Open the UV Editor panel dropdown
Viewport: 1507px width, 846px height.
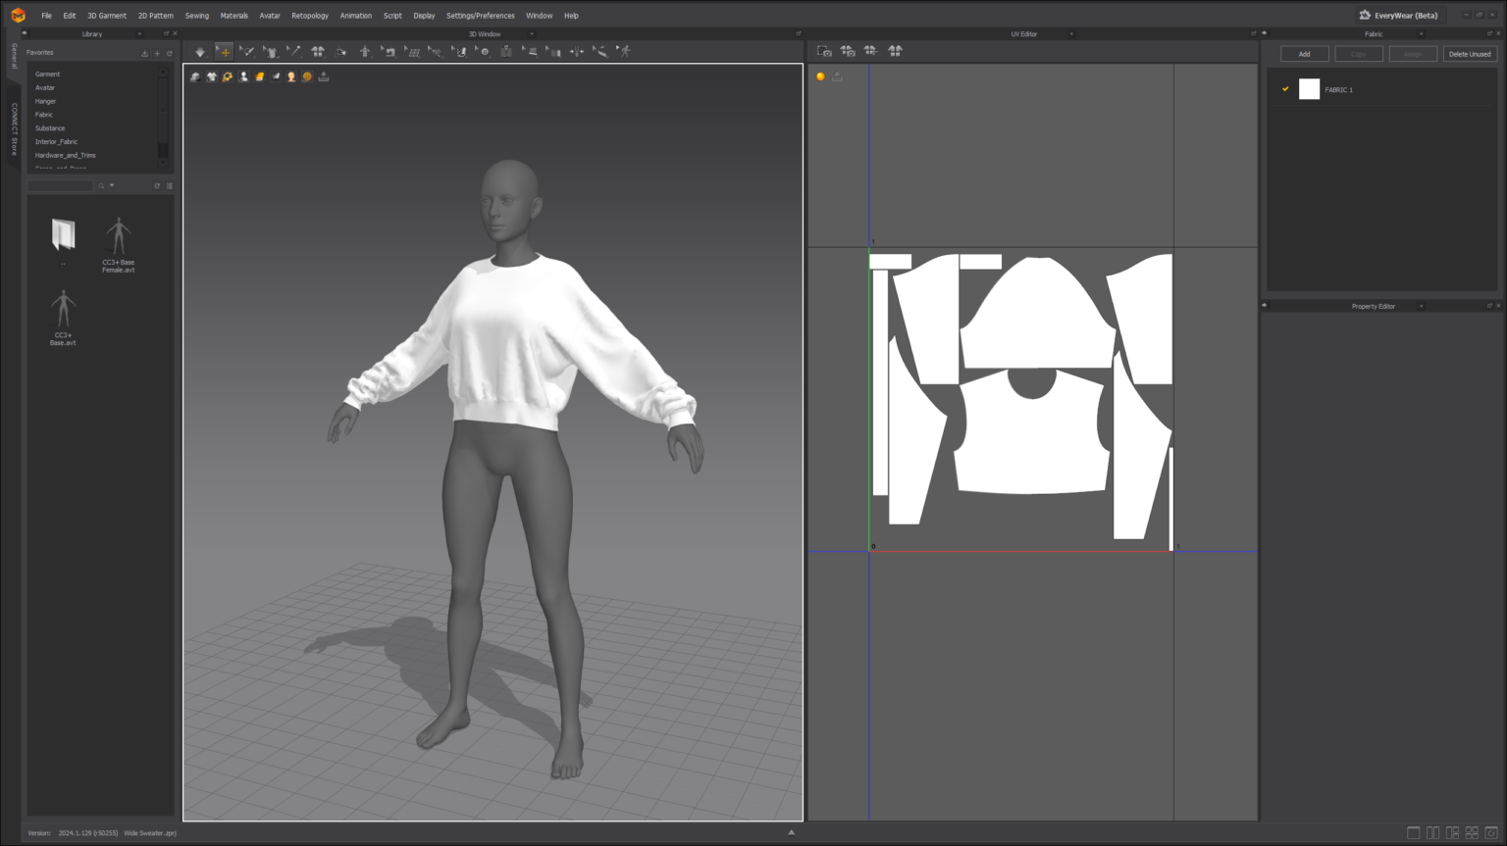(x=1070, y=33)
